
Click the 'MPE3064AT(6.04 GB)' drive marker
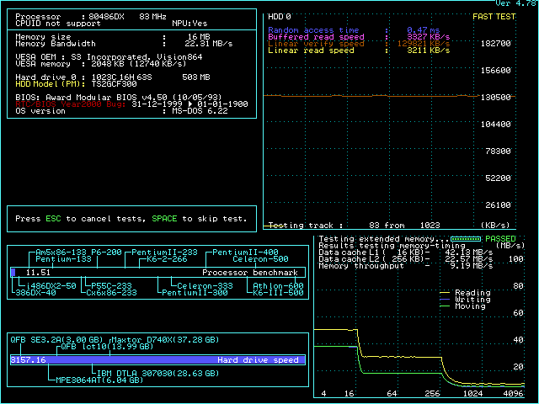99,380
